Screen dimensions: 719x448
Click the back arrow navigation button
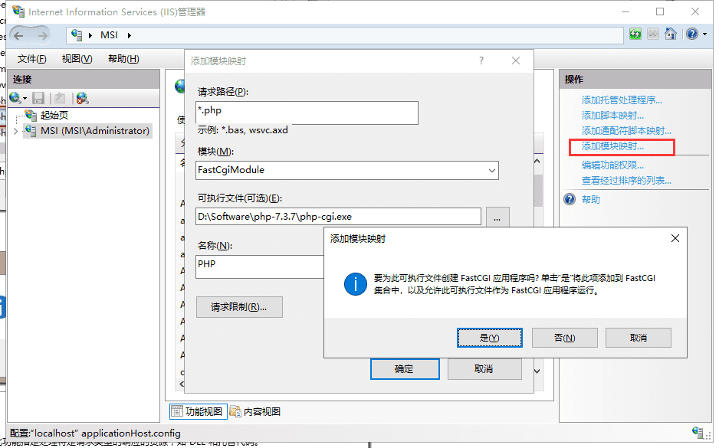[18, 35]
